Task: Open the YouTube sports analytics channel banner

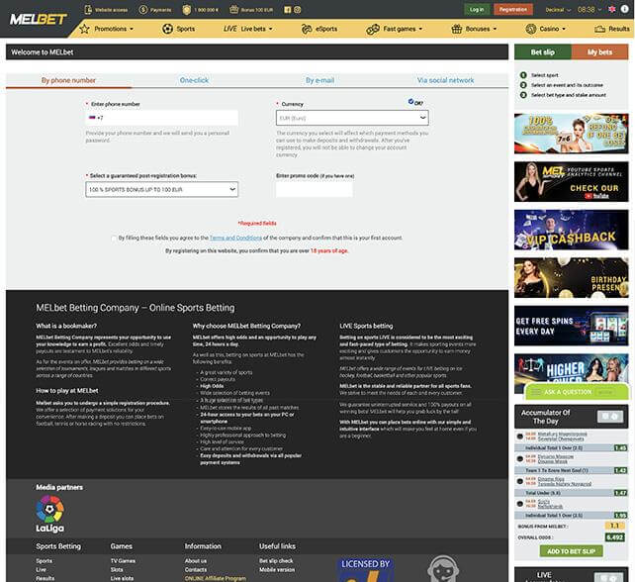Action: coord(571,181)
